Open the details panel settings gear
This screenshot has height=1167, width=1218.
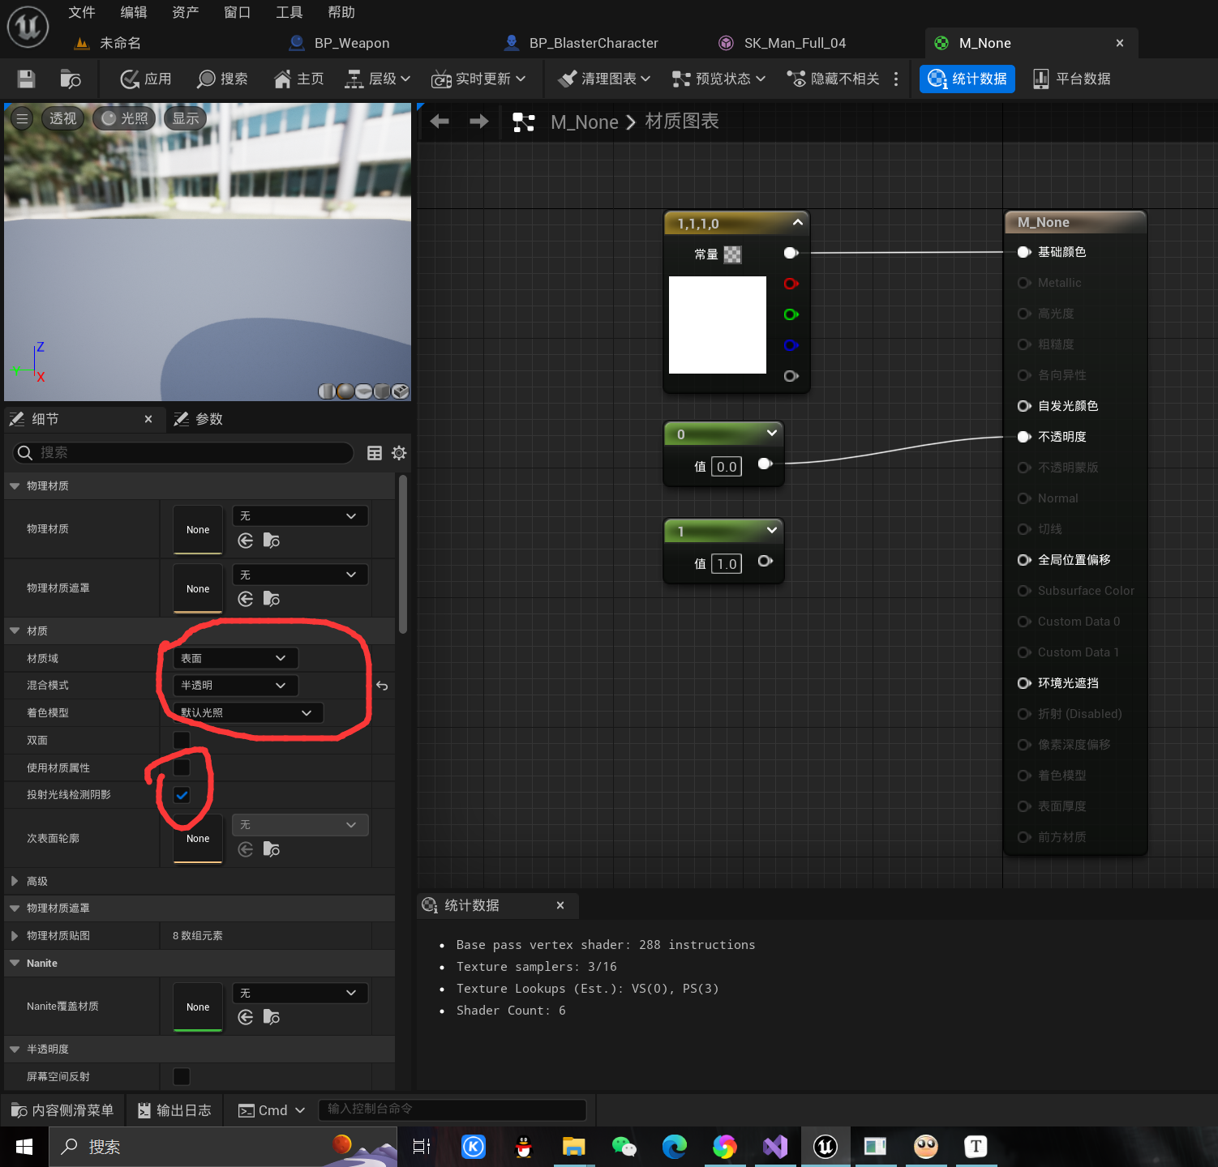point(399,453)
